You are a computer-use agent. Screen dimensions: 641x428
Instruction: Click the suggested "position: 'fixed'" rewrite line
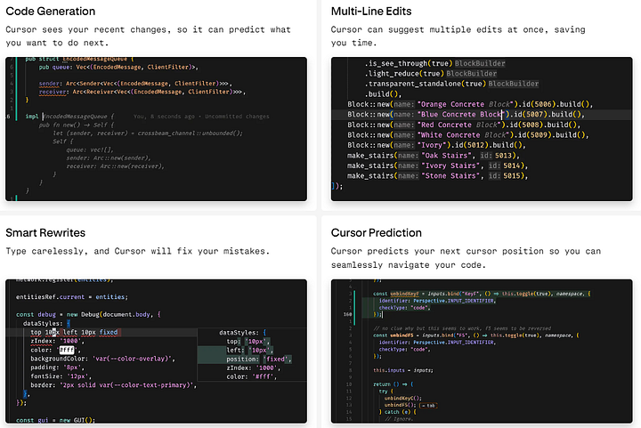[x=259, y=359]
